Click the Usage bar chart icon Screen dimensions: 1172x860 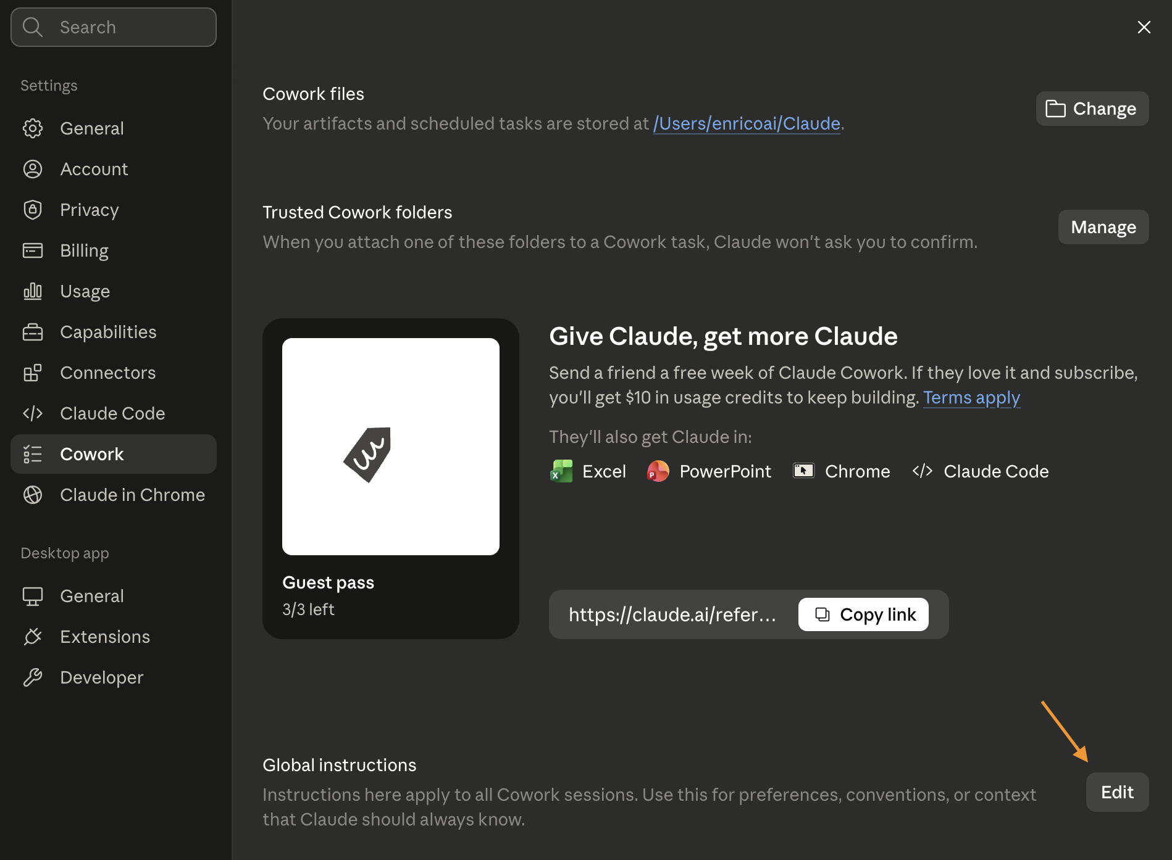point(33,291)
